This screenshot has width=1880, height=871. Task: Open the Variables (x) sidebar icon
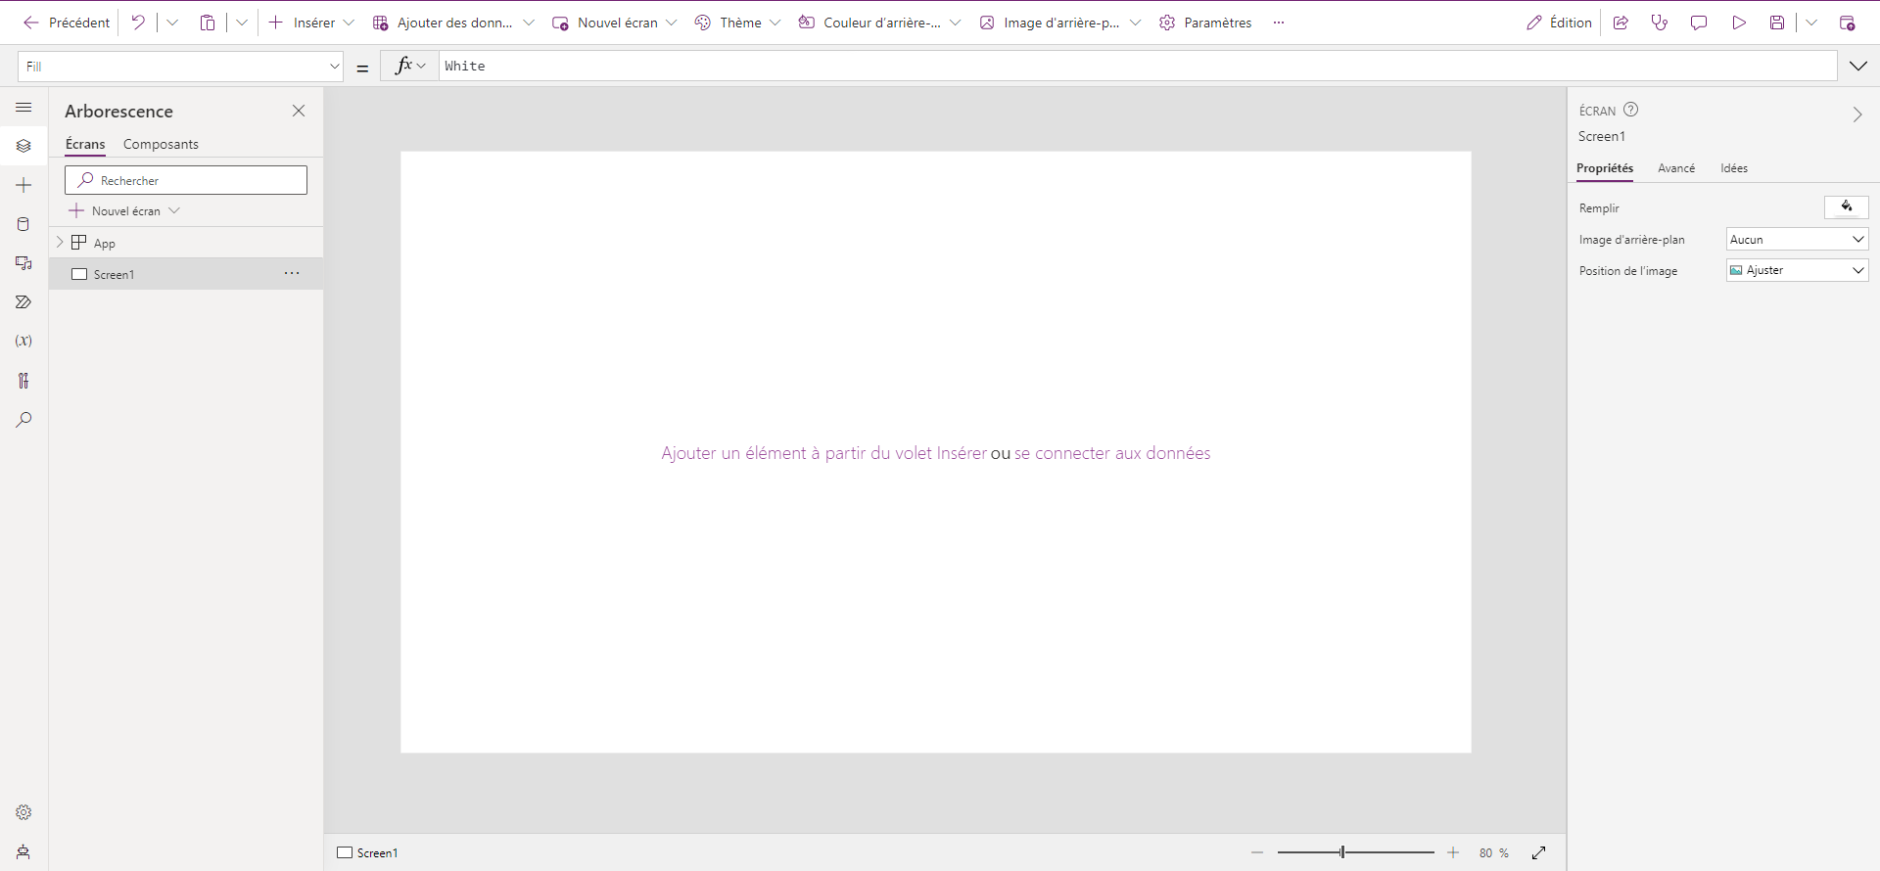(23, 341)
